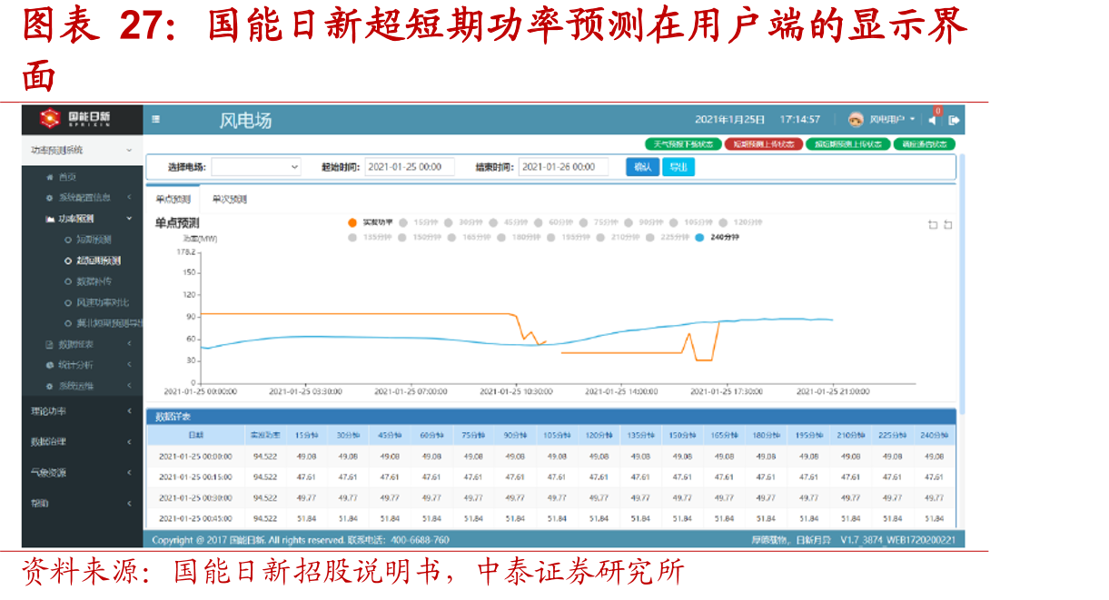Image resolution: width=1109 pixels, height=600 pixels.
Task: Toggle the 90分钟 legend series
Action: (x=646, y=222)
